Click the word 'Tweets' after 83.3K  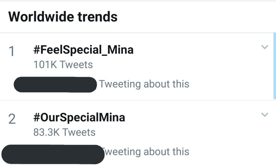pyautogui.click(x=79, y=132)
